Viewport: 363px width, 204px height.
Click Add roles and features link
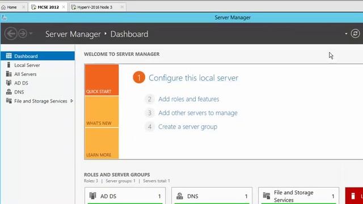point(189,99)
